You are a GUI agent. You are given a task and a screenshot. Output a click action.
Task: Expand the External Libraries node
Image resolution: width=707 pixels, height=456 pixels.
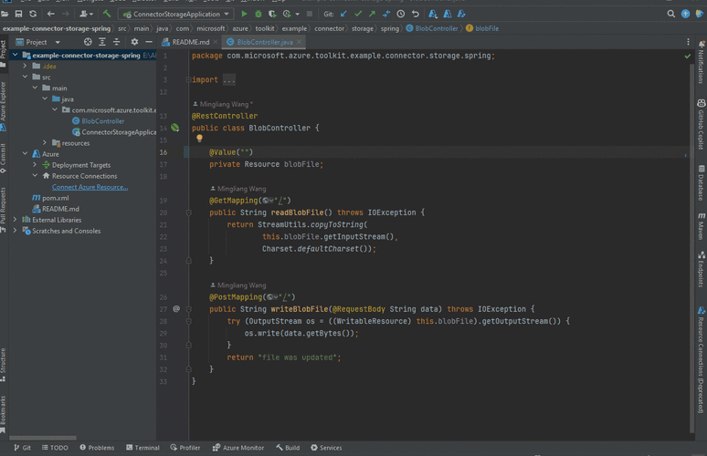tap(16, 220)
